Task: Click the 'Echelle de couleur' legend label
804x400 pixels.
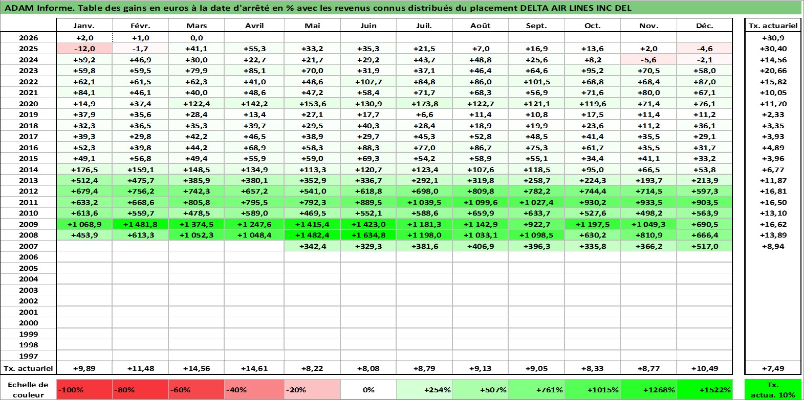Action: pos(28,389)
